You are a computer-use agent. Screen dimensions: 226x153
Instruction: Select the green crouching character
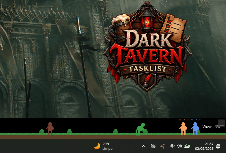point(140,129)
